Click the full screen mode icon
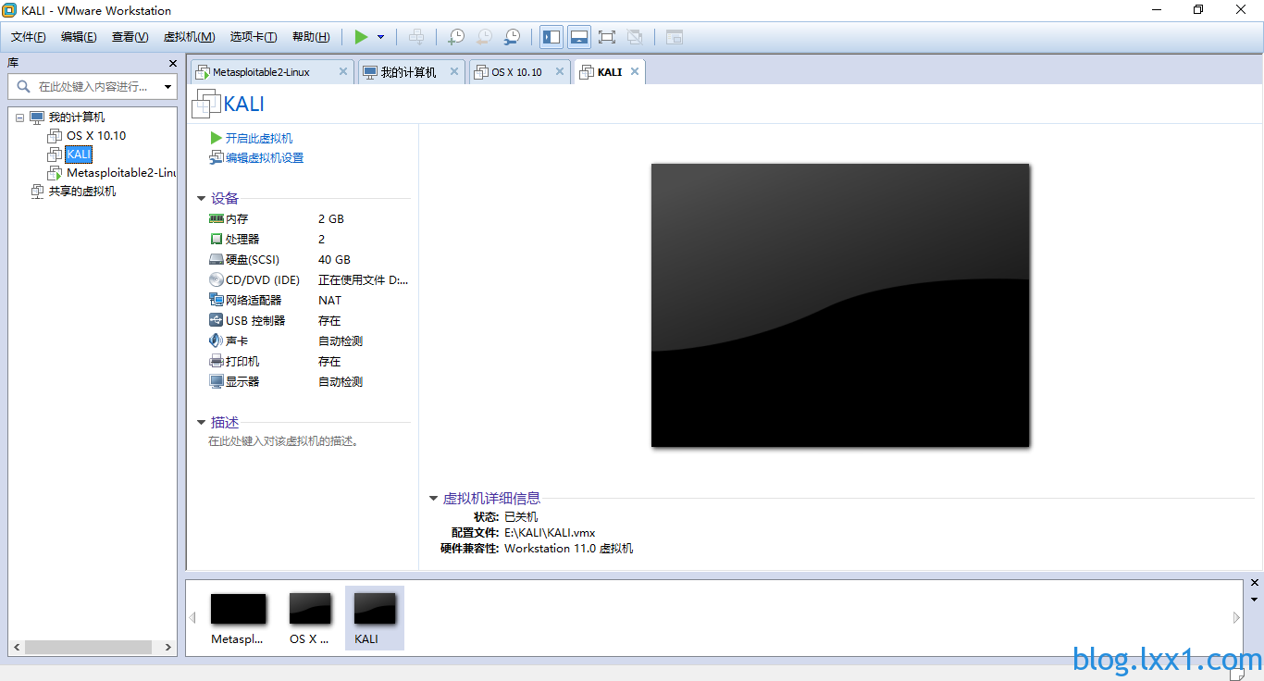This screenshot has height=681, width=1264. click(x=607, y=37)
